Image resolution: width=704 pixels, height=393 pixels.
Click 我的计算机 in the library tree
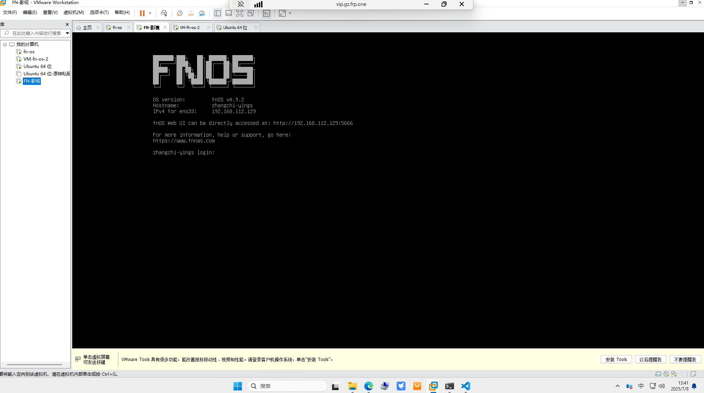click(27, 44)
